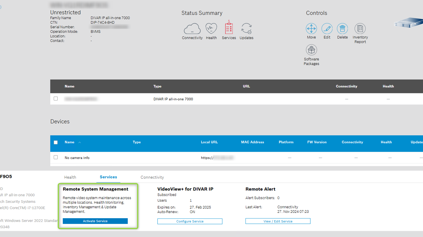The image size is (423, 237).
Task: Open the Software Packages icon
Action: (x=311, y=50)
